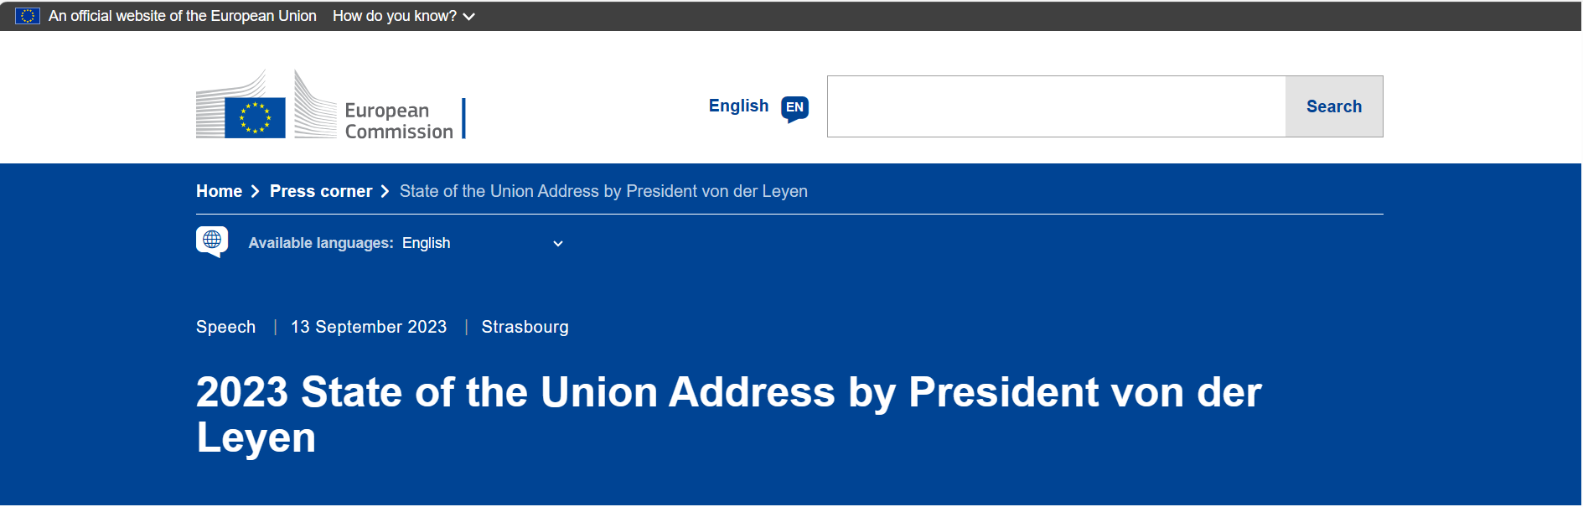1583x507 pixels.
Task: Click the date 13 September 2023
Action: [369, 327]
